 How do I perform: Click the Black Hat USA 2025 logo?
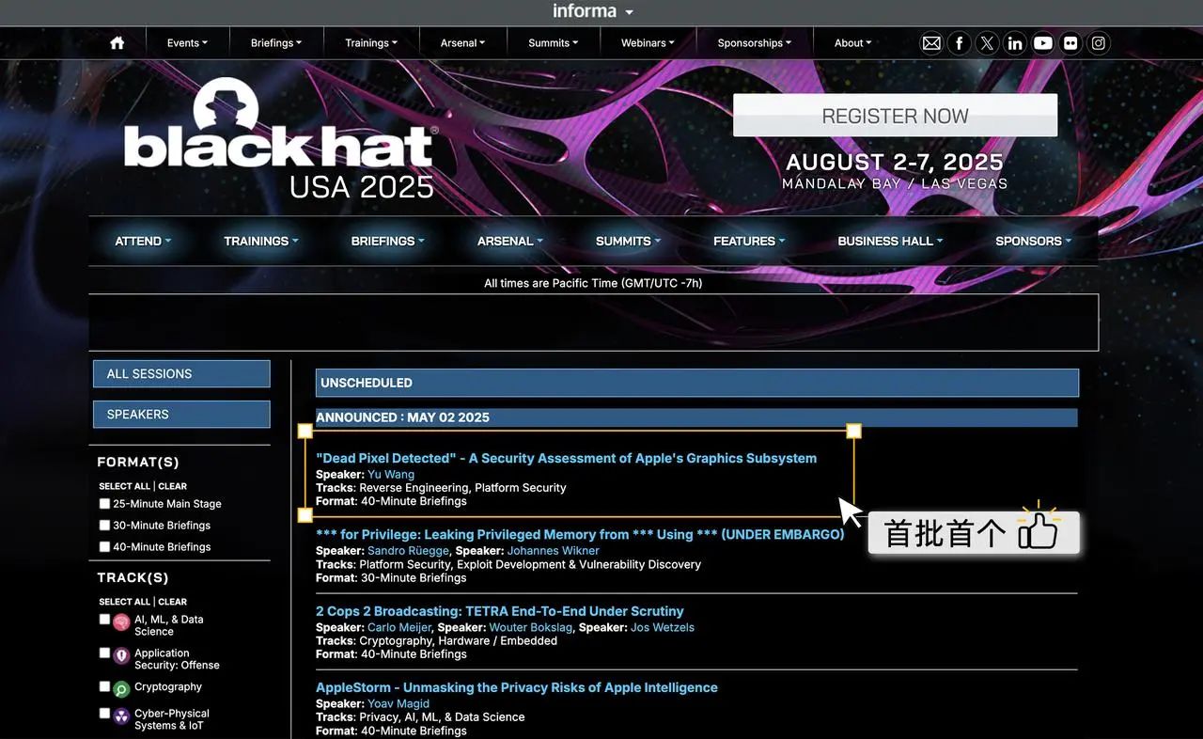pyautogui.click(x=279, y=141)
